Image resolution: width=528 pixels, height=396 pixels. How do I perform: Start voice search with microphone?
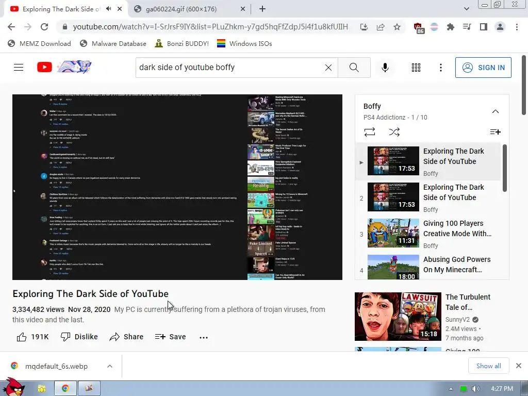point(385,68)
